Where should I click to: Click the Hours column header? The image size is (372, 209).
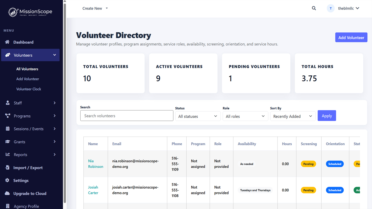[287, 144]
